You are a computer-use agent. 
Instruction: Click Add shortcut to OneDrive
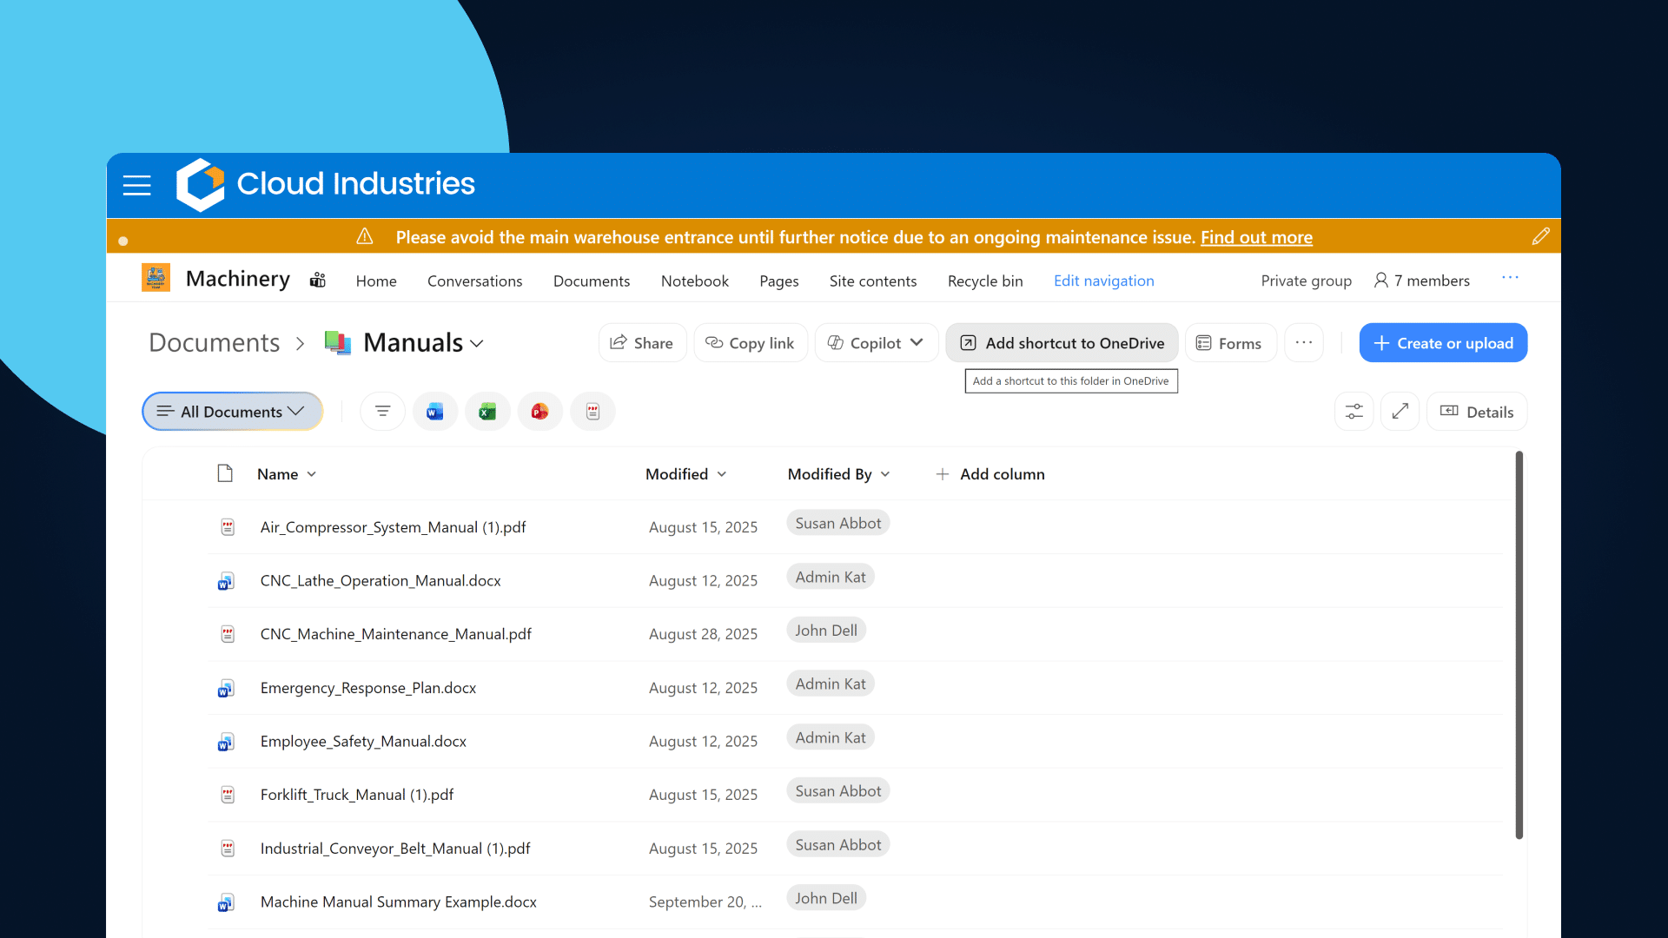pos(1062,343)
